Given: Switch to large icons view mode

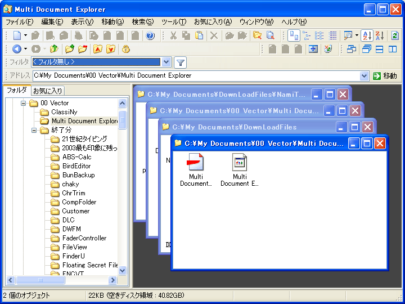Looking at the screenshot, I should coord(294,35).
